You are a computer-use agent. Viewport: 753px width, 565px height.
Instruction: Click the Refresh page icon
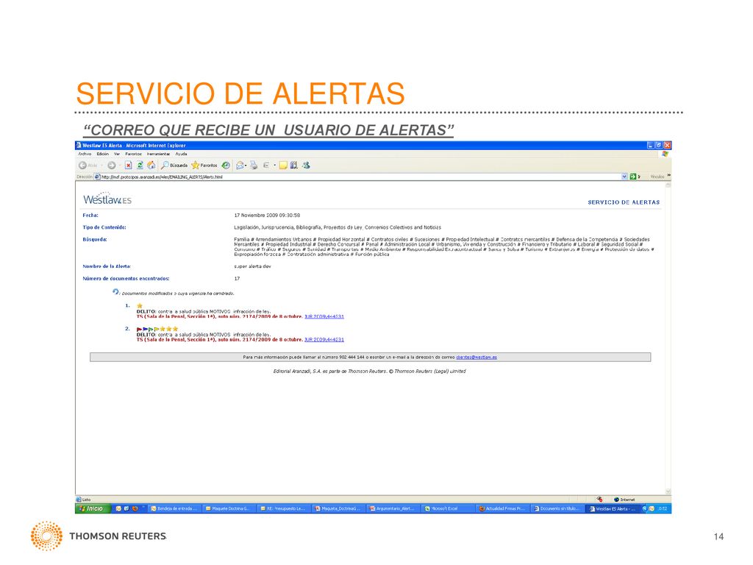[x=140, y=166]
